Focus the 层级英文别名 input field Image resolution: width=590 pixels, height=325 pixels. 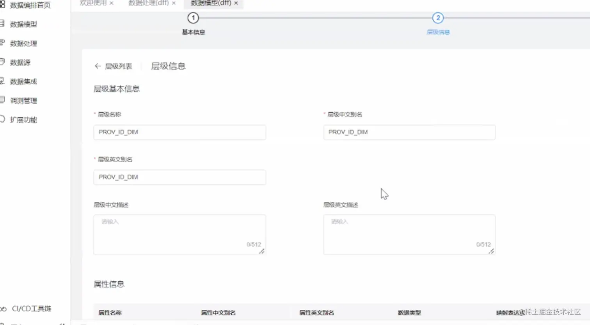(180, 177)
